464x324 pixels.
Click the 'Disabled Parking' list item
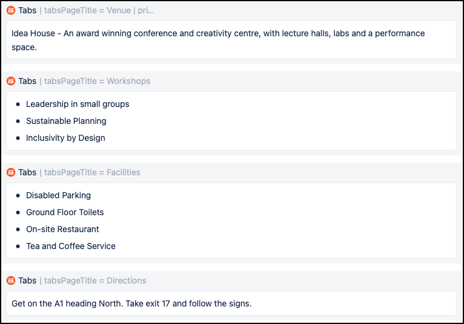[x=58, y=195]
